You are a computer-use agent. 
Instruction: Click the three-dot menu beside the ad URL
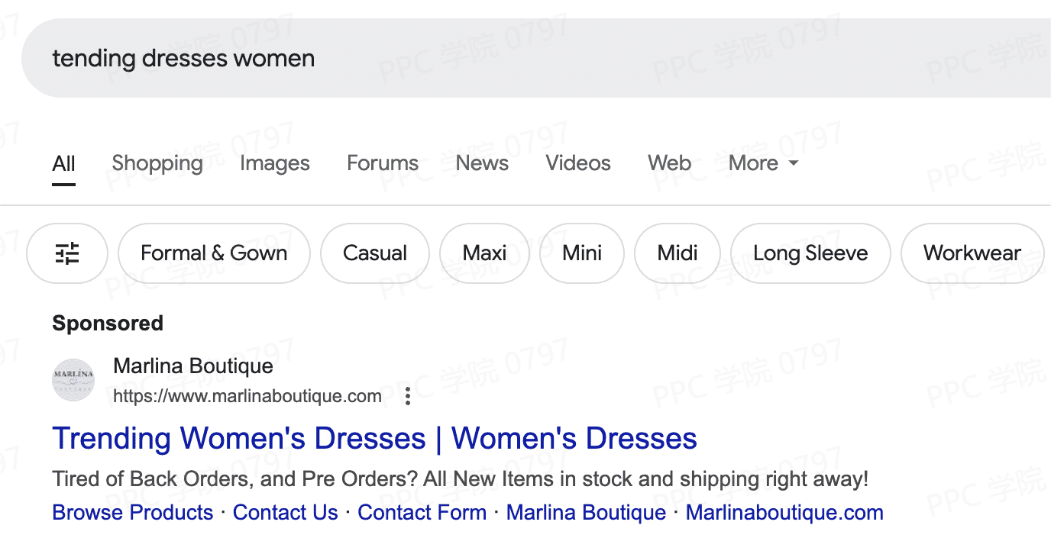408,396
